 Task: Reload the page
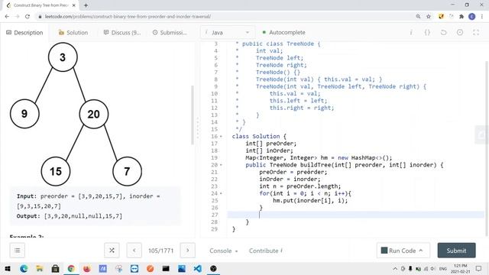tap(28, 17)
